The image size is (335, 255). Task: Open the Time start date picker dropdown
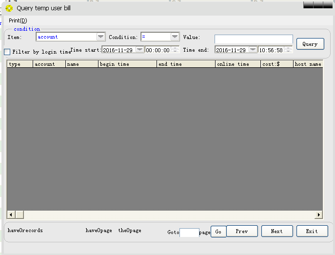(x=140, y=50)
